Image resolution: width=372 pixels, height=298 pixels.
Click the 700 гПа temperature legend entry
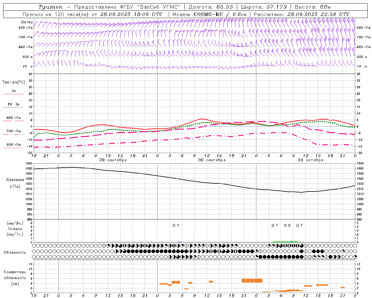coord(13,131)
